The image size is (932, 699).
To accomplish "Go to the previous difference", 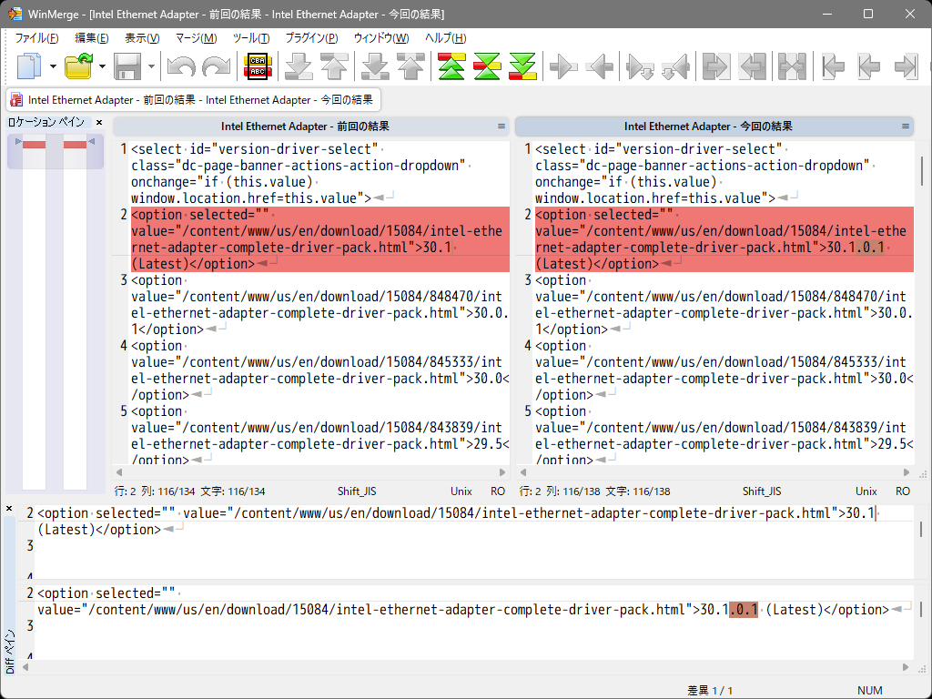I will point(334,66).
